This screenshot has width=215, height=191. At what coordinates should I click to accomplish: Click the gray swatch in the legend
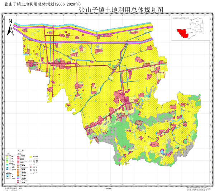pyautogui.click(x=8, y=178)
